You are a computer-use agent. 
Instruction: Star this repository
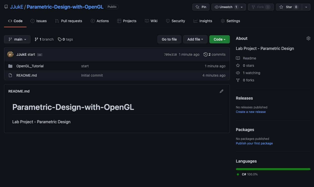pyautogui.click(x=289, y=7)
